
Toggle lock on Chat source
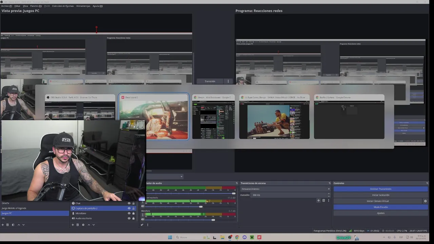coord(133,203)
